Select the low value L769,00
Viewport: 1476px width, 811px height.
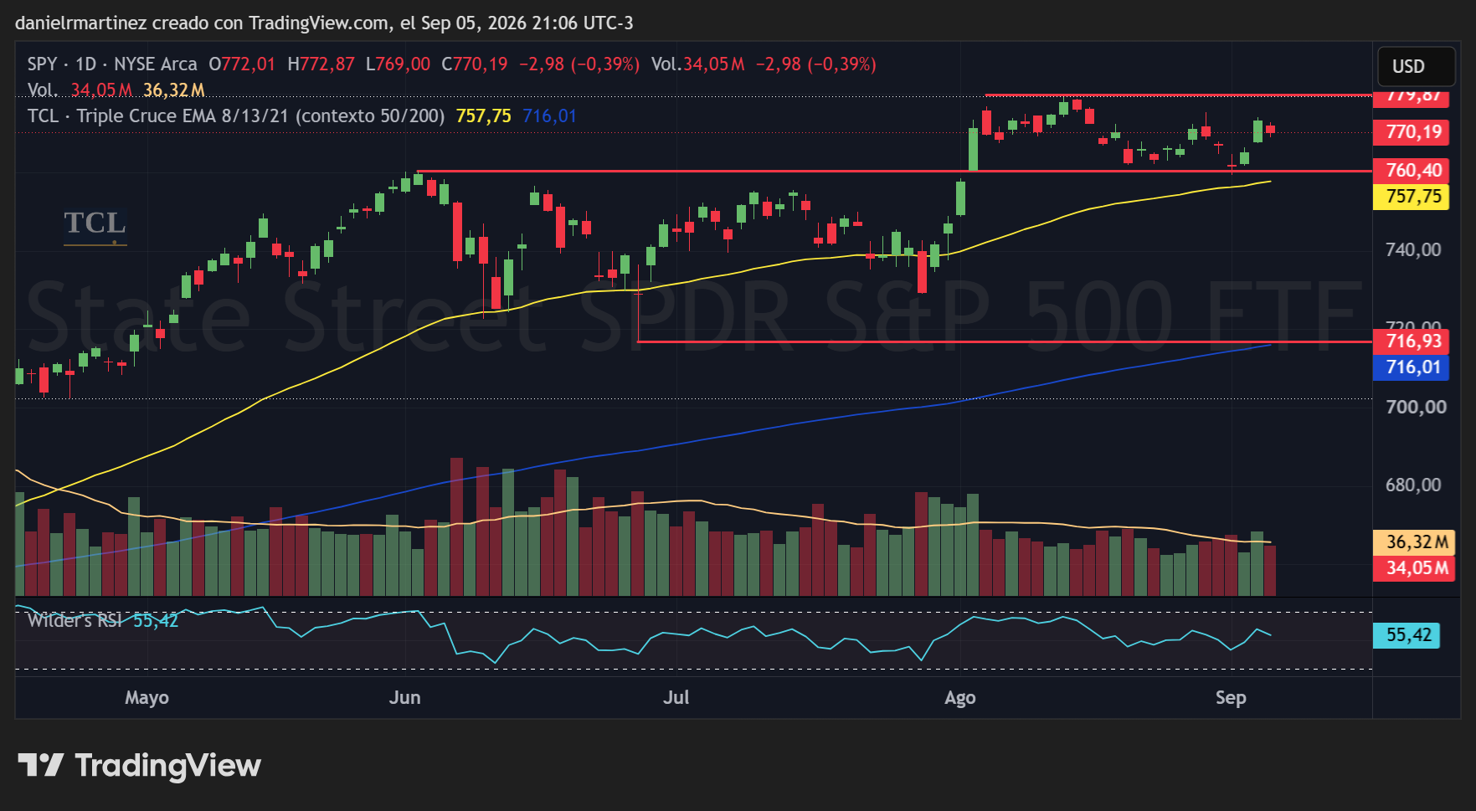398,64
